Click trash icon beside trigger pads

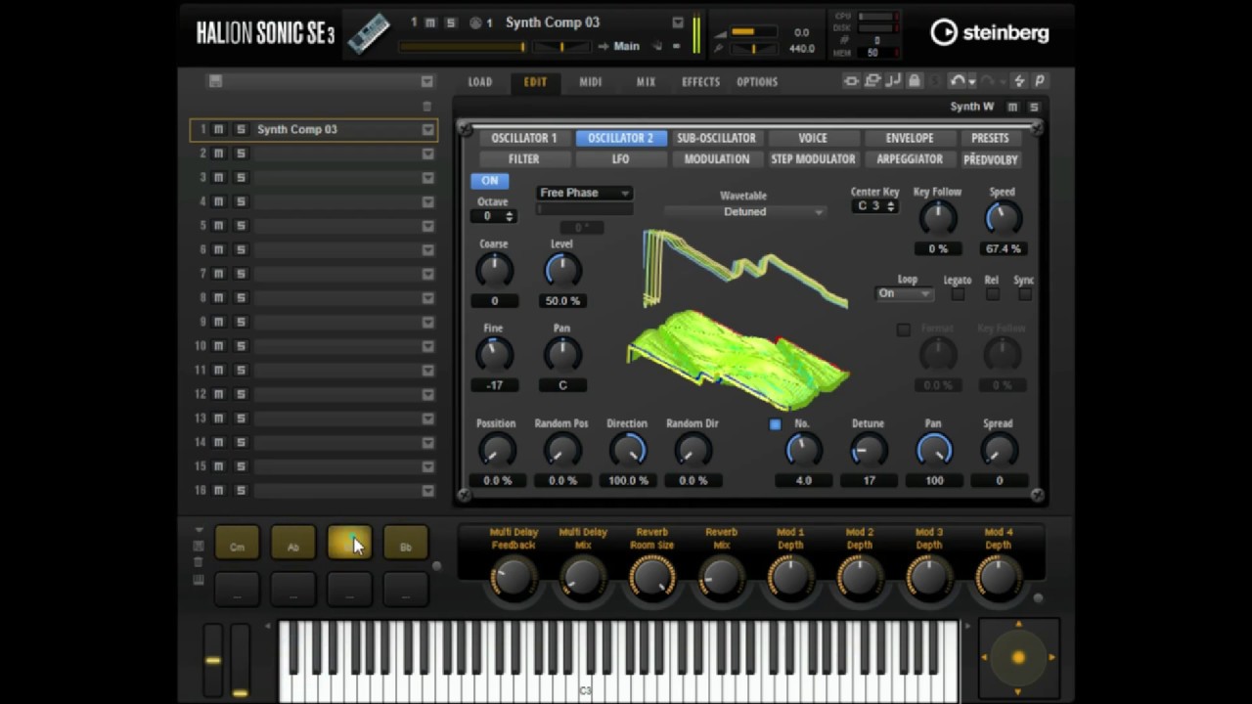(199, 562)
